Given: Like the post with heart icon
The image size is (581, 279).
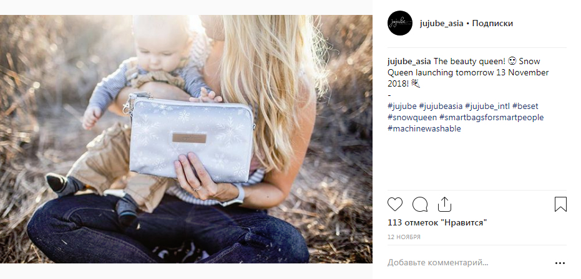Looking at the screenshot, I should 395,204.
